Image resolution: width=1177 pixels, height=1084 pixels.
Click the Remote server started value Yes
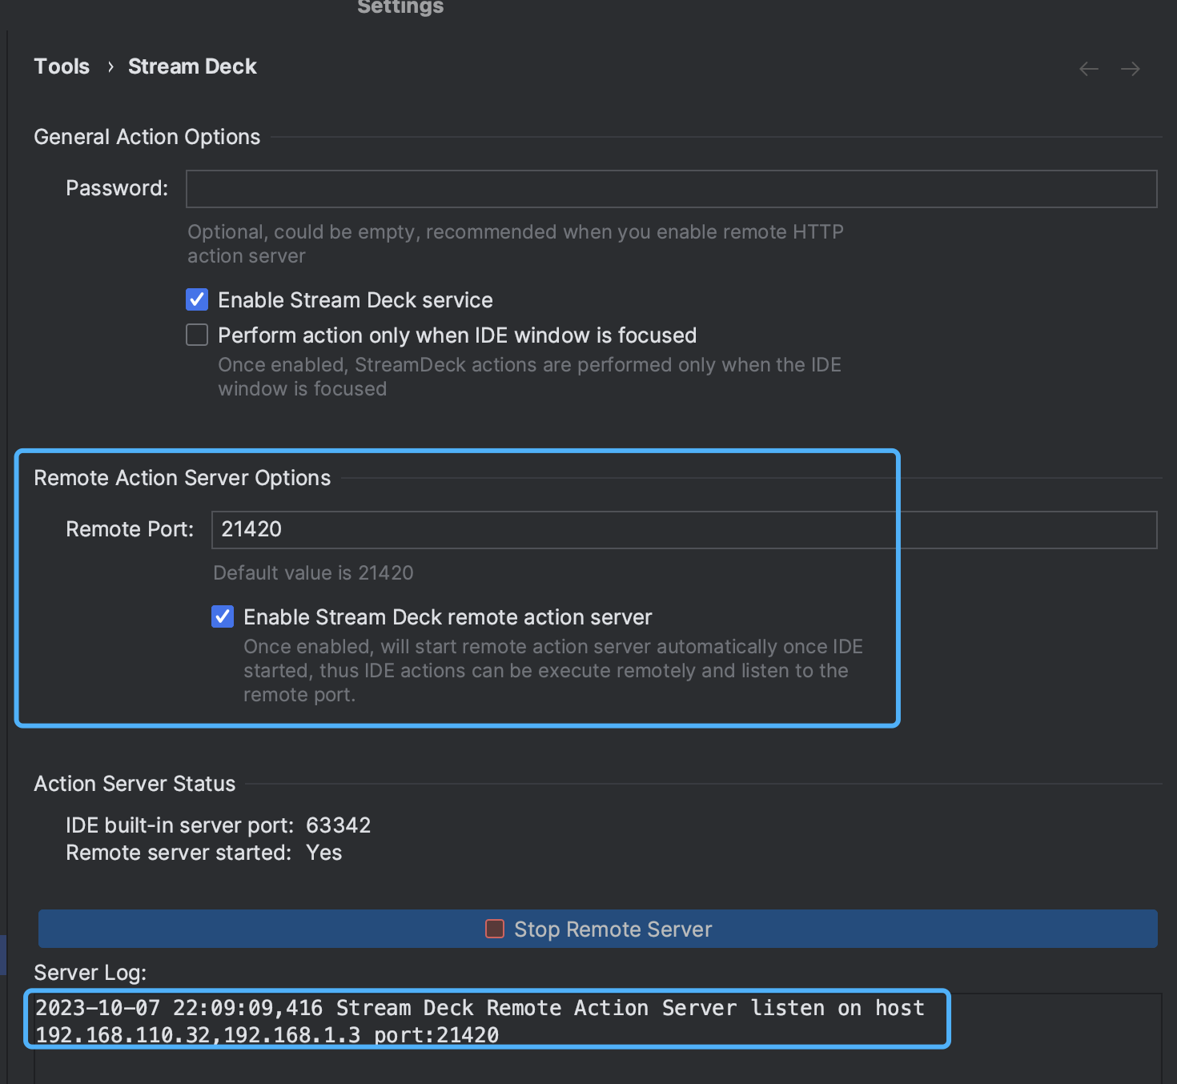[324, 853]
